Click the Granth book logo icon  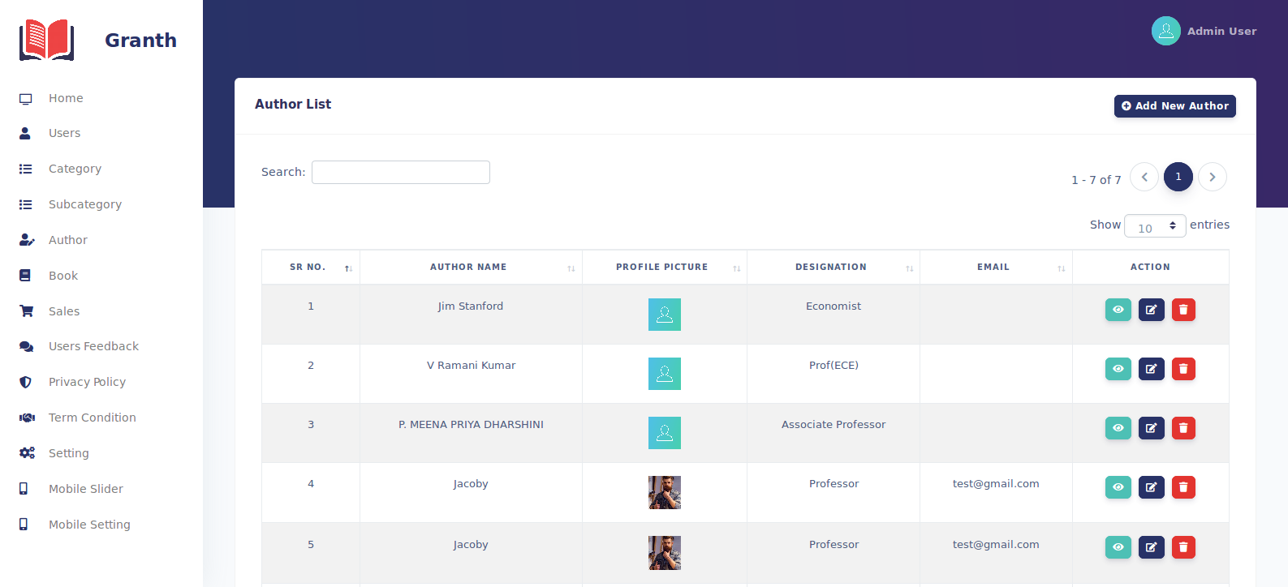46,40
